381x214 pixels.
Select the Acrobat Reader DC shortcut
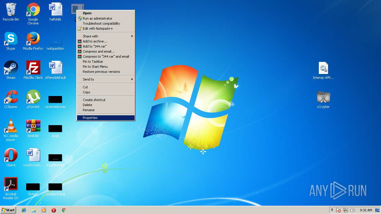11,189
